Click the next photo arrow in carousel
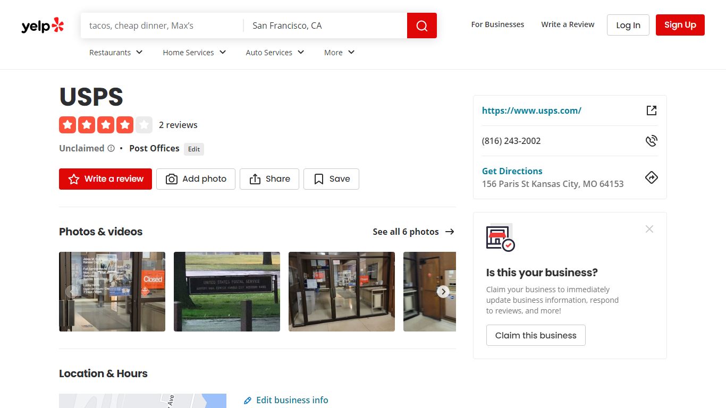The height and width of the screenshot is (408, 726). pos(443,292)
